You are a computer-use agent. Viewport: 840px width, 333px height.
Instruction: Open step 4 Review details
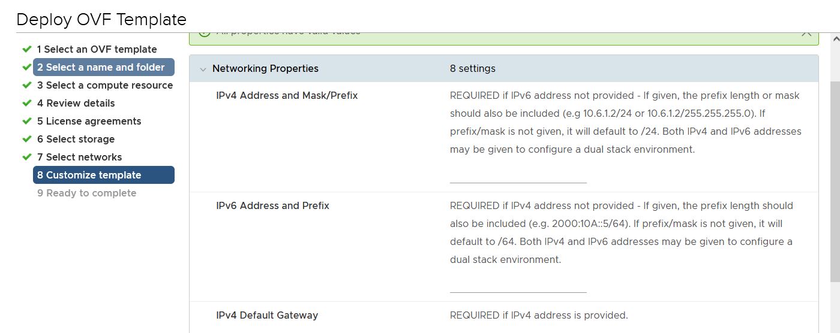[x=76, y=103]
